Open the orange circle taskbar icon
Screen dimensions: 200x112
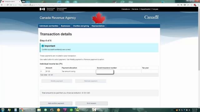[x=58, y=110]
